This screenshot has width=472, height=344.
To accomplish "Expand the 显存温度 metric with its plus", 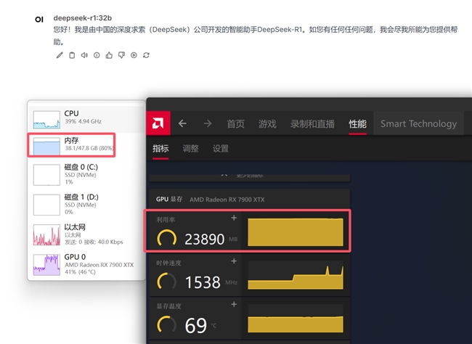I will pyautogui.click(x=234, y=305).
